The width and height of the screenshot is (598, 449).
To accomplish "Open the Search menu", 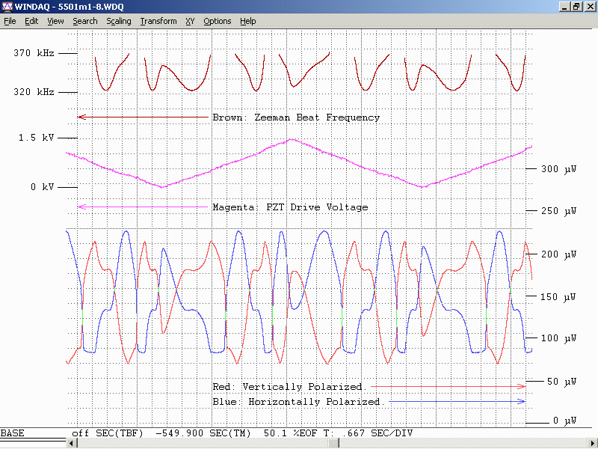I will (85, 21).
